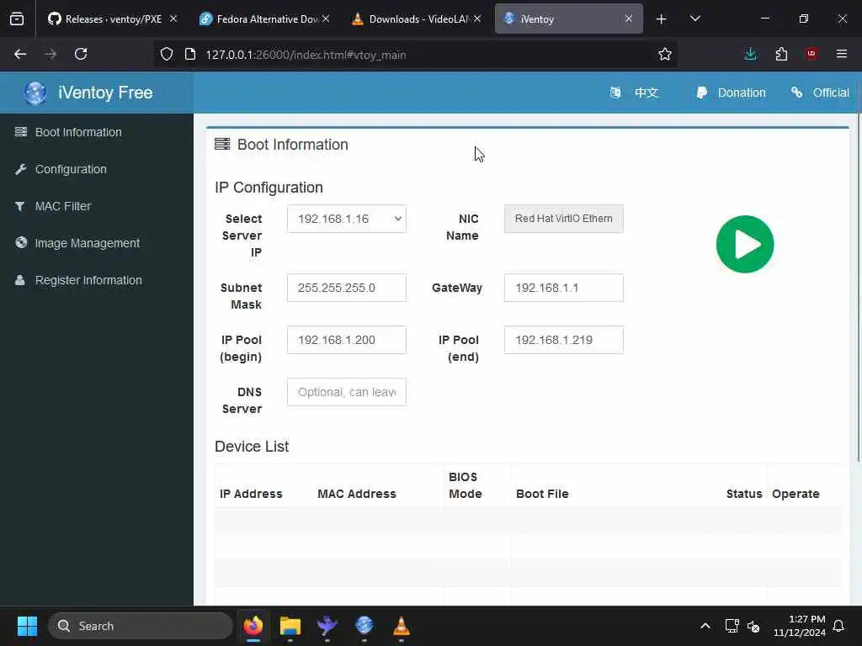This screenshot has width=862, height=646.
Task: Click the chain link icon beside Official
Action: coord(796,93)
